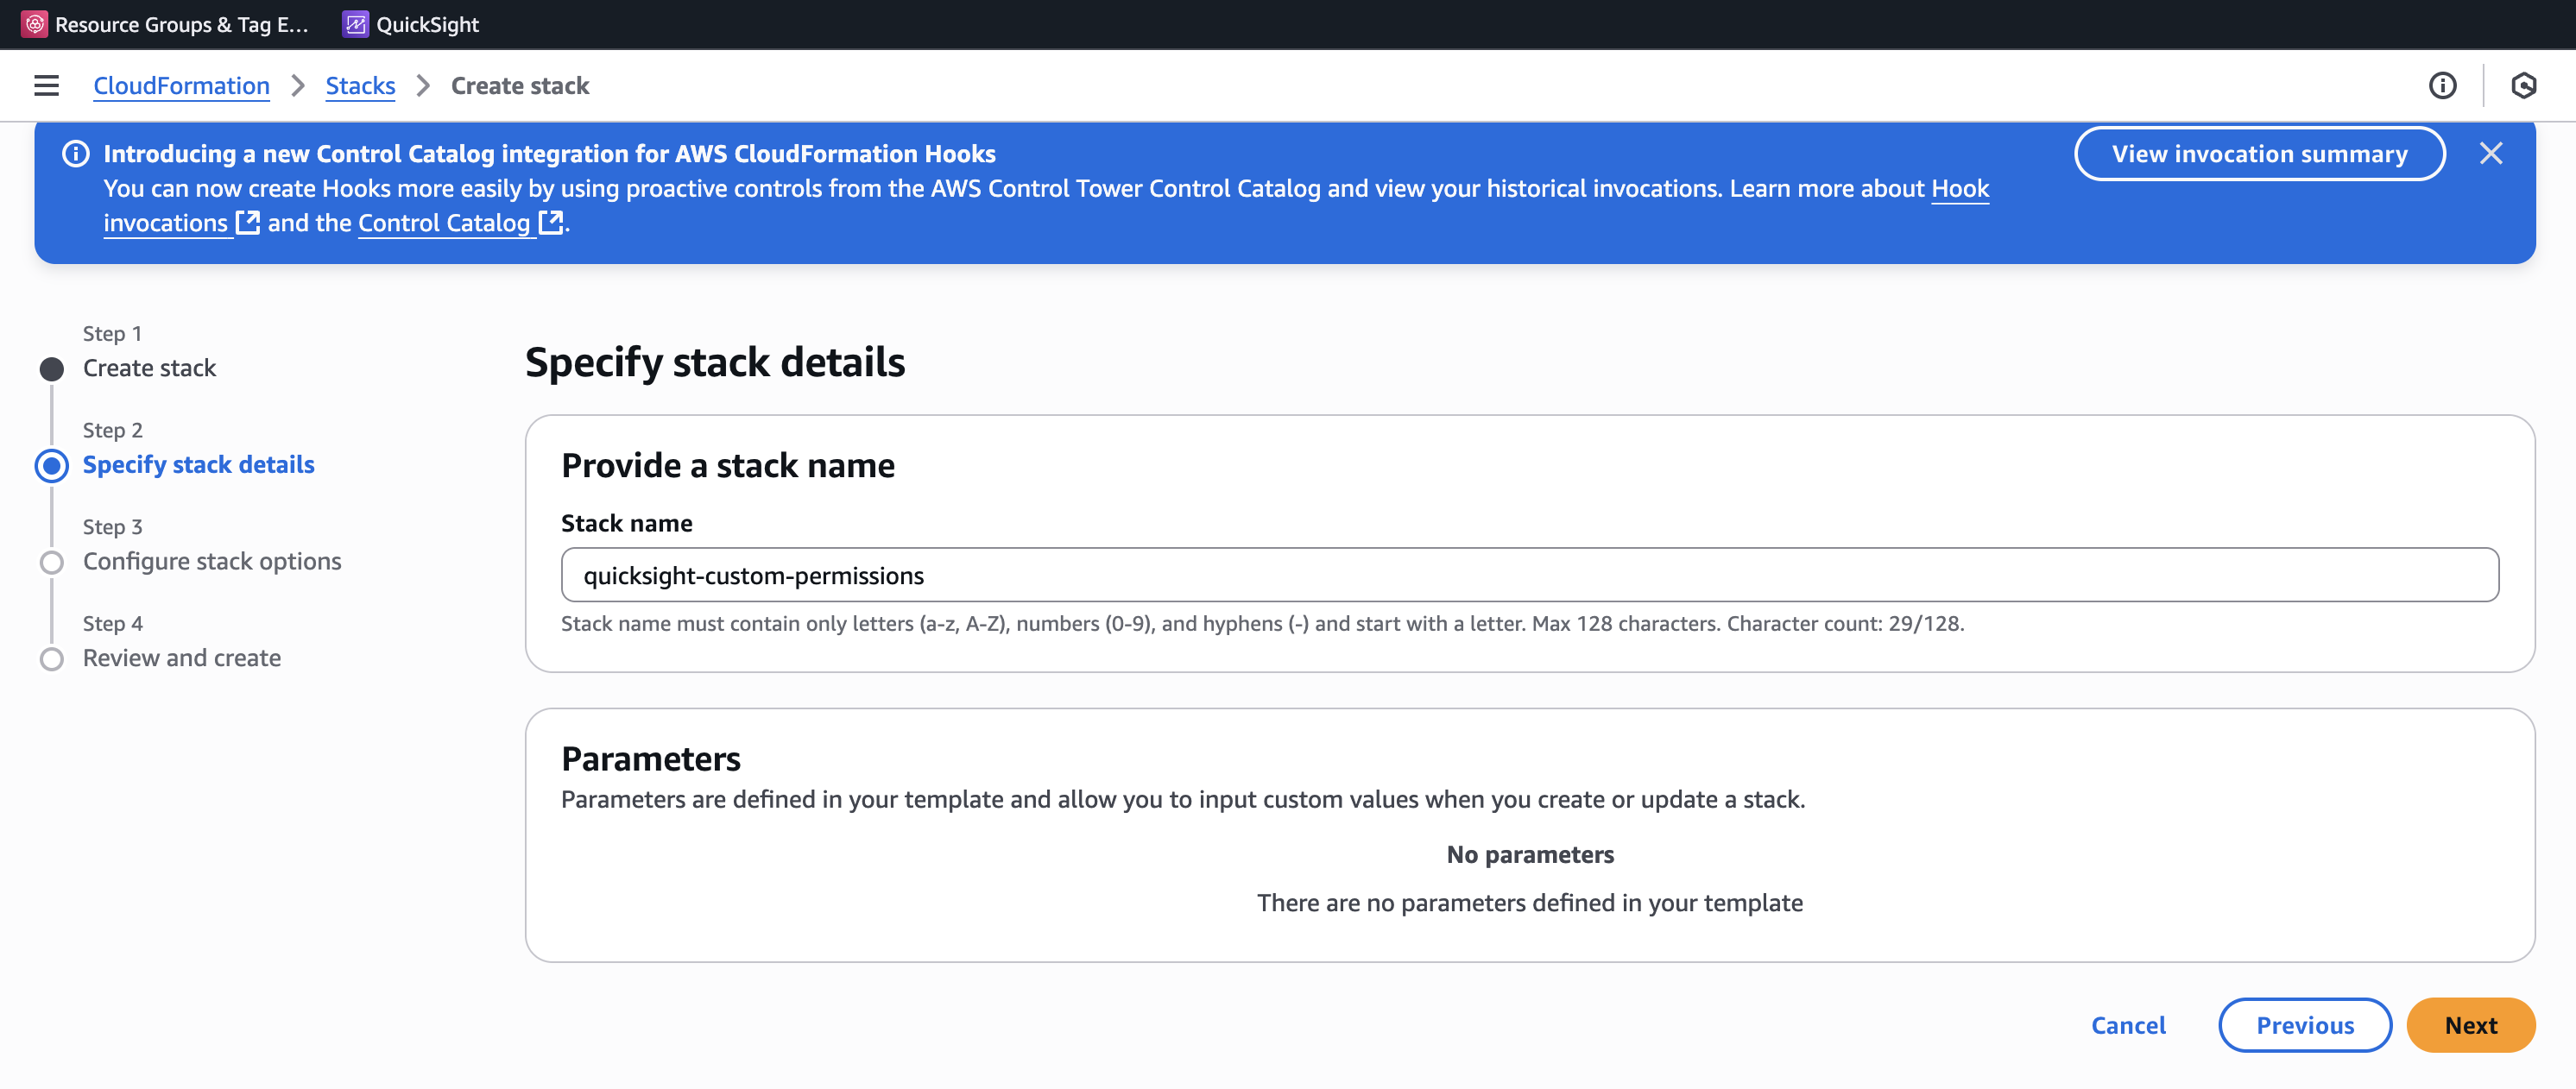Click the info panel icon
This screenshot has height=1089, width=2576.
pos(2442,86)
